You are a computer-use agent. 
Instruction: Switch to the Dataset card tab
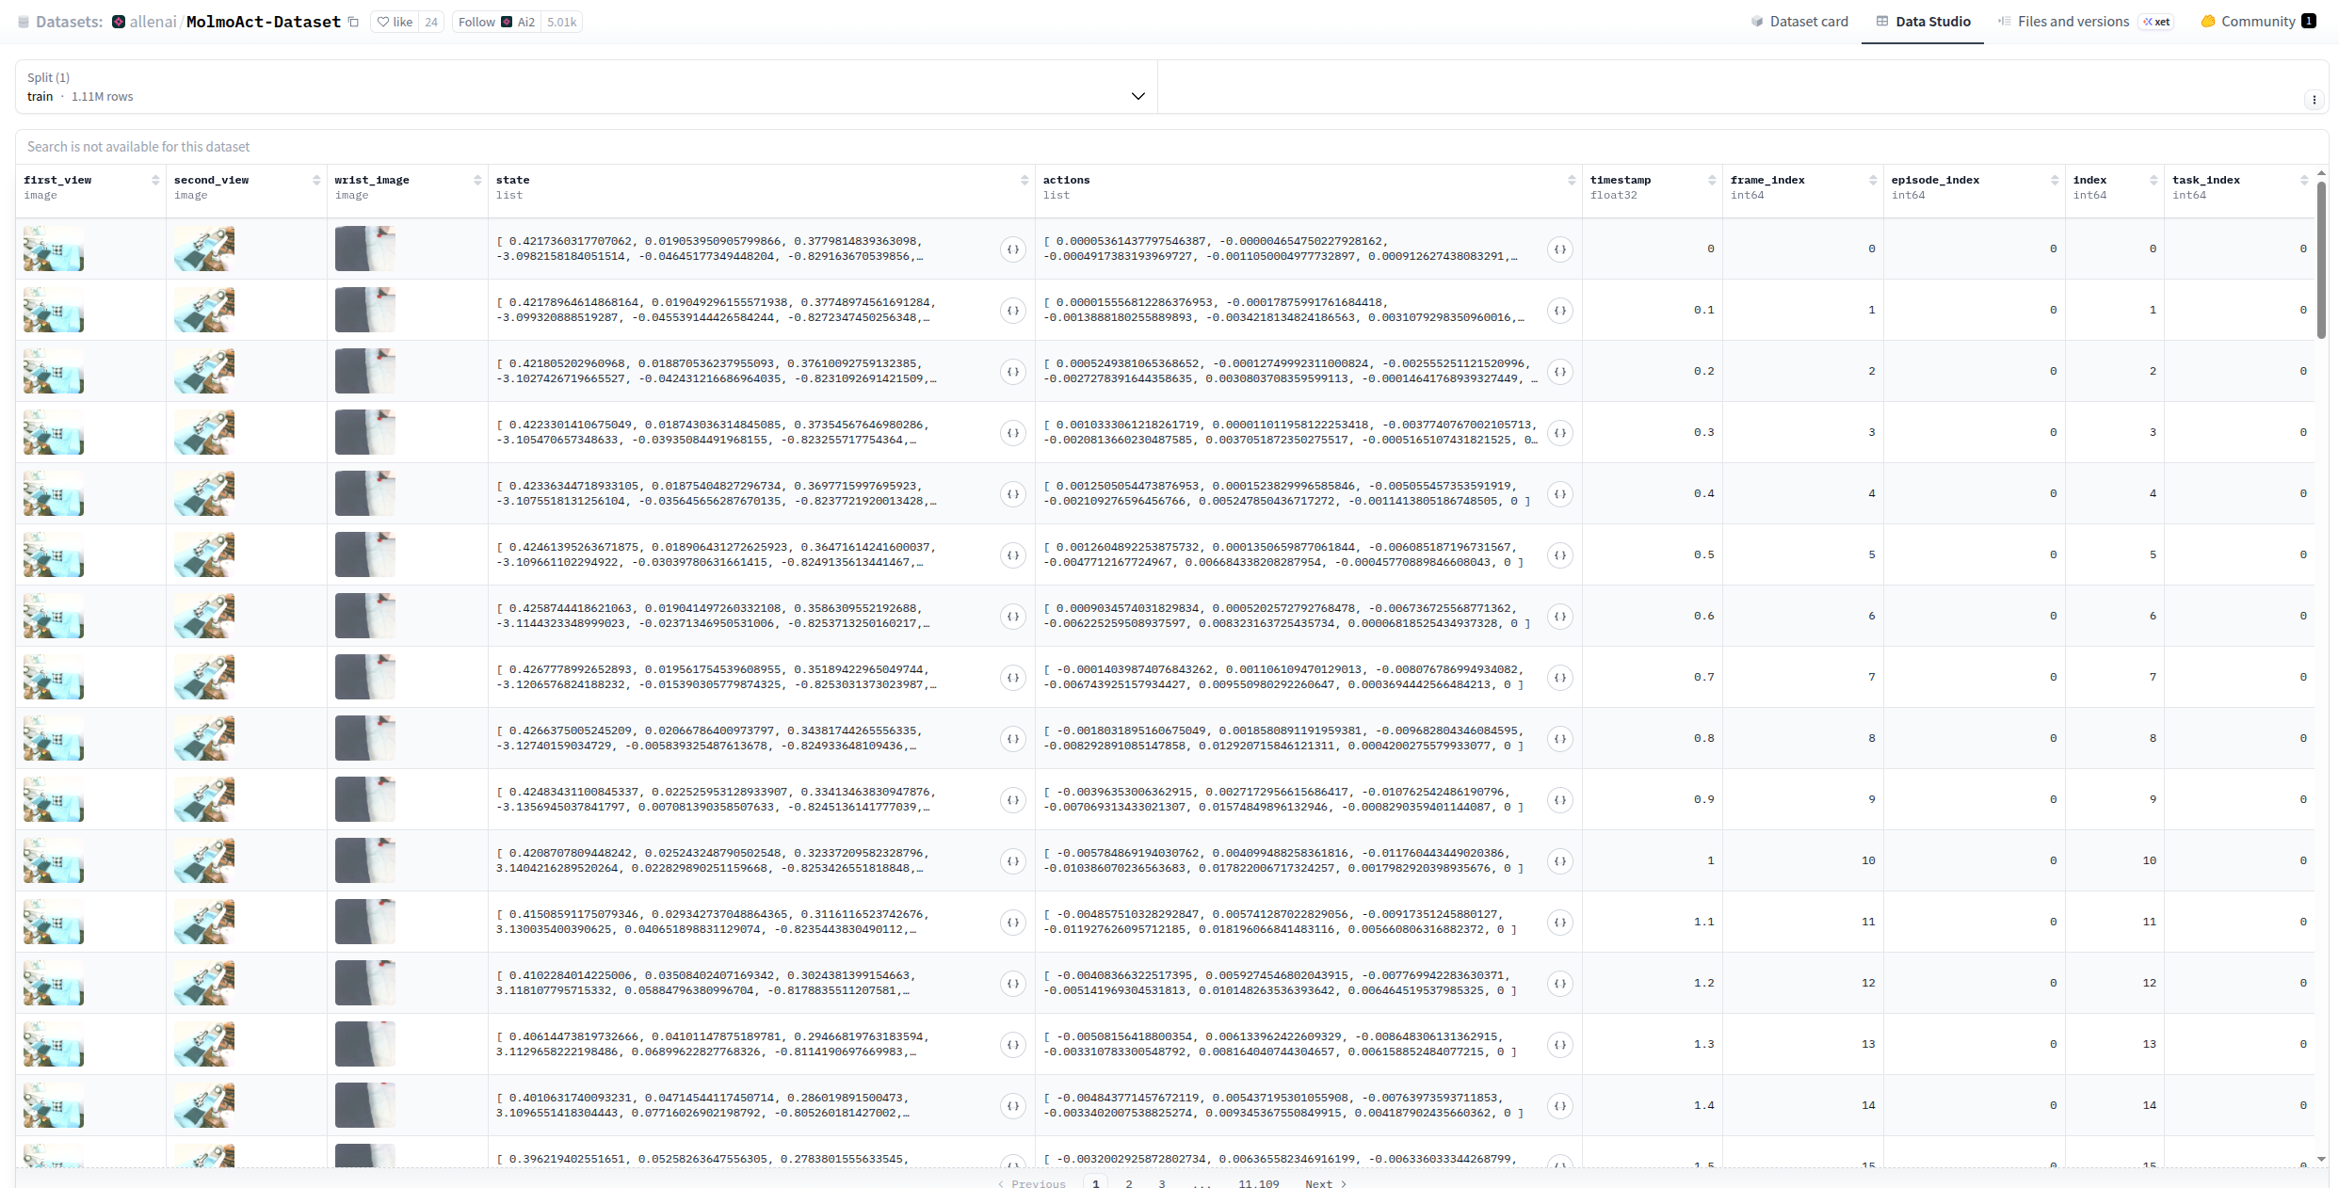click(1799, 22)
